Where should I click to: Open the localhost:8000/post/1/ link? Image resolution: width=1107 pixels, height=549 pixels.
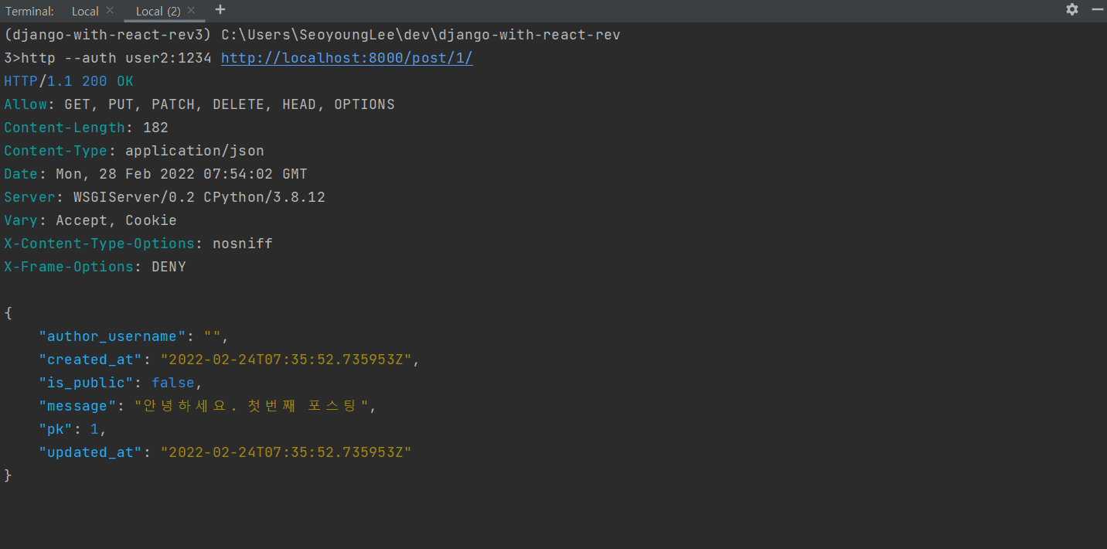(x=346, y=58)
